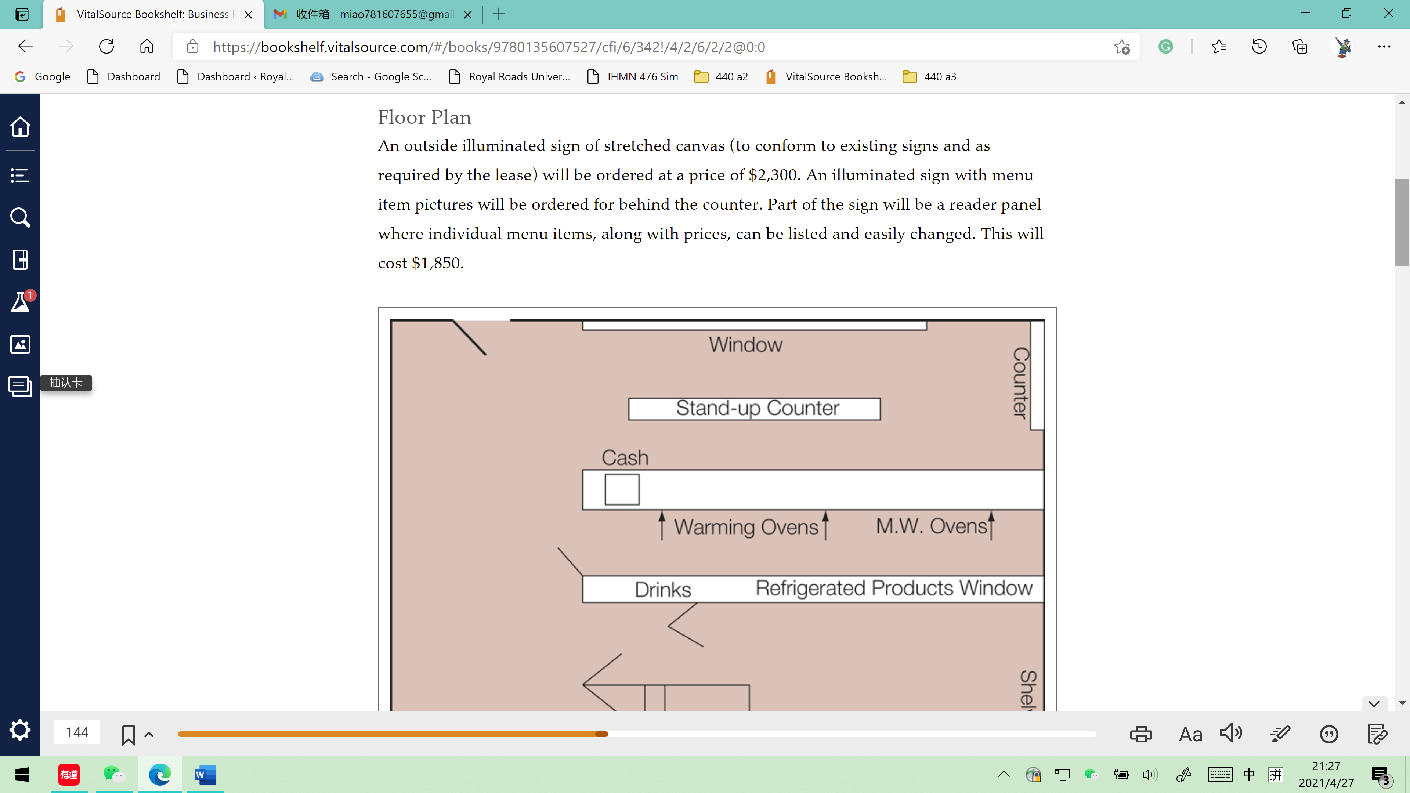Image resolution: width=1410 pixels, height=793 pixels.
Task: Click the battery icon in system tray
Action: (x=1121, y=774)
